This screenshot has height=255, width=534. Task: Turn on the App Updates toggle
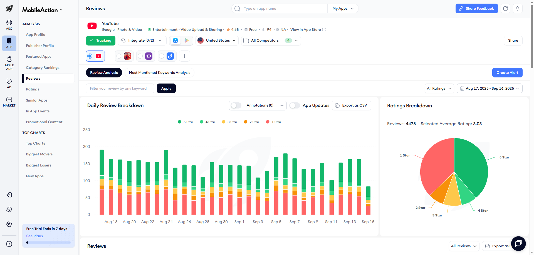coord(295,105)
